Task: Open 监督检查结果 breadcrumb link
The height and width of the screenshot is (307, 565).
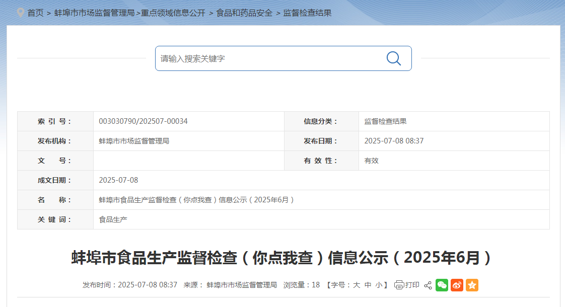Action: 307,13
